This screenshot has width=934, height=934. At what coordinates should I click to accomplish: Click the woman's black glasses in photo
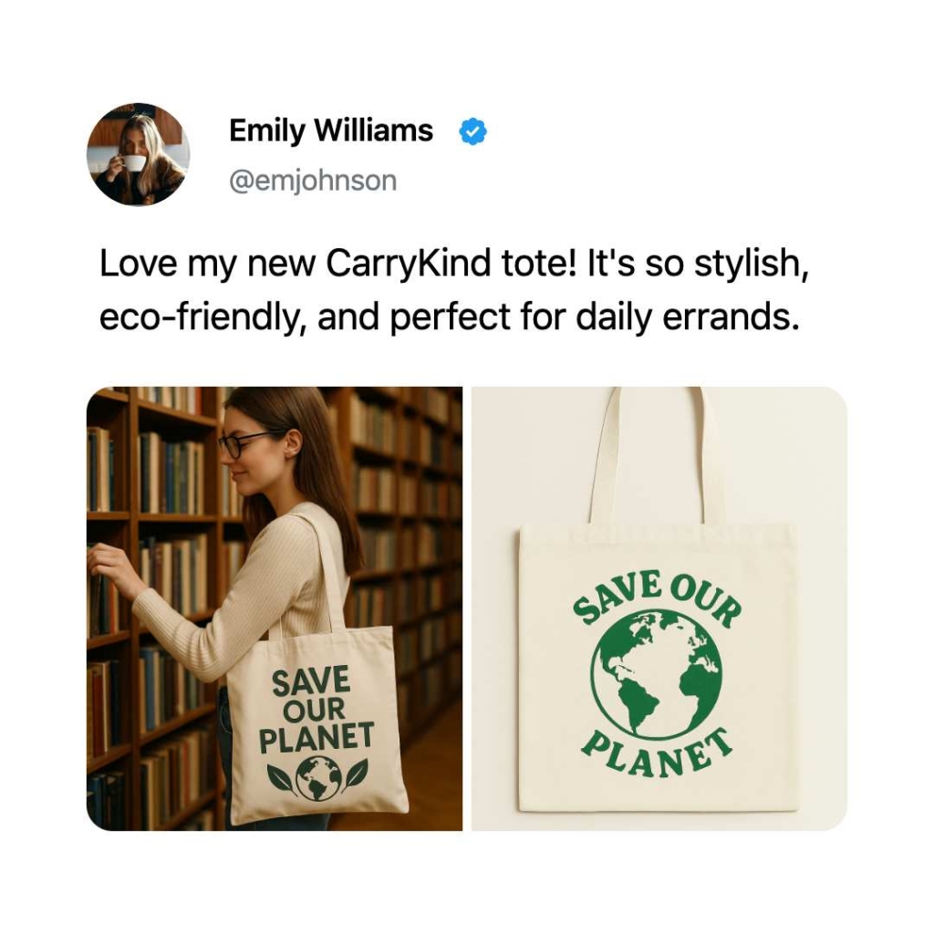(244, 444)
